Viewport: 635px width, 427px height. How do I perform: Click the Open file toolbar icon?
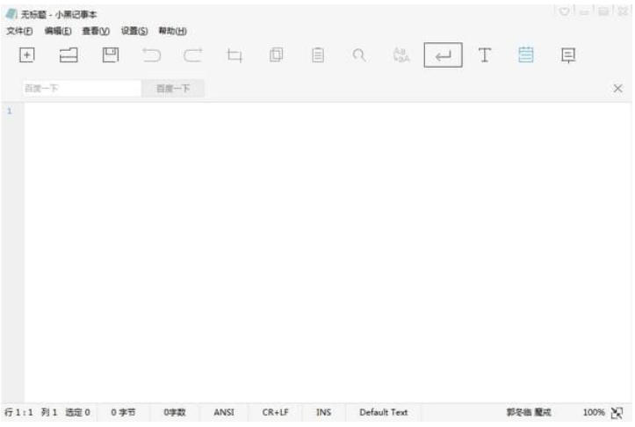(69, 55)
